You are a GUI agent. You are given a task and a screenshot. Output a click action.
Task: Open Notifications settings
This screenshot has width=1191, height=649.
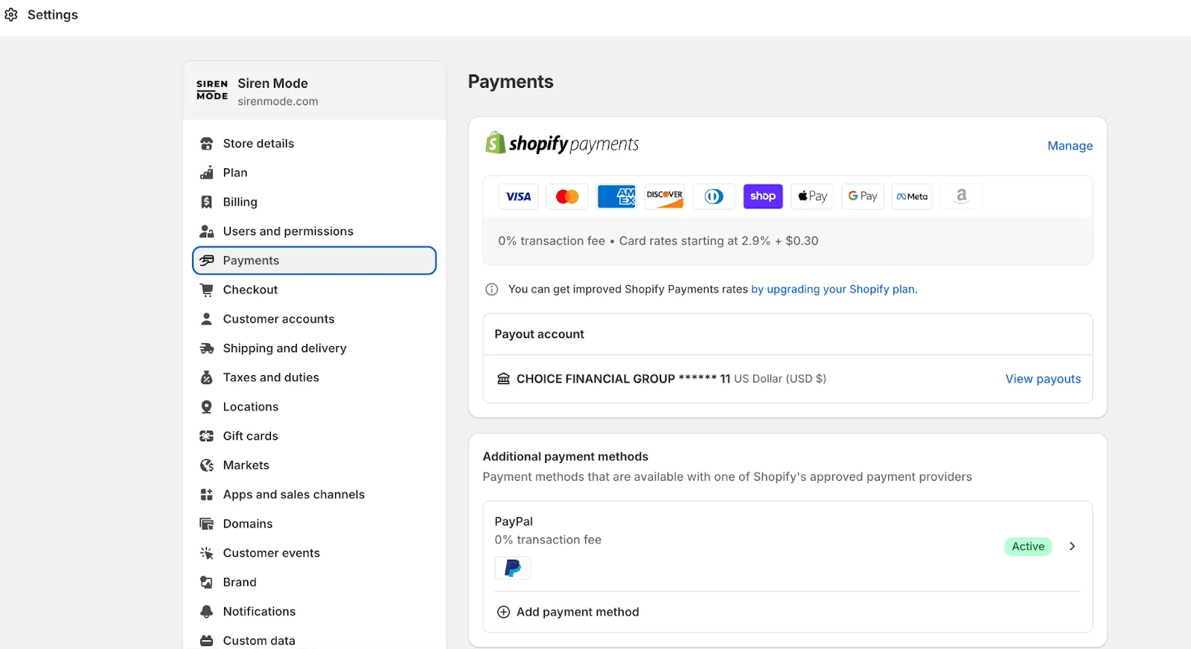coord(314,612)
